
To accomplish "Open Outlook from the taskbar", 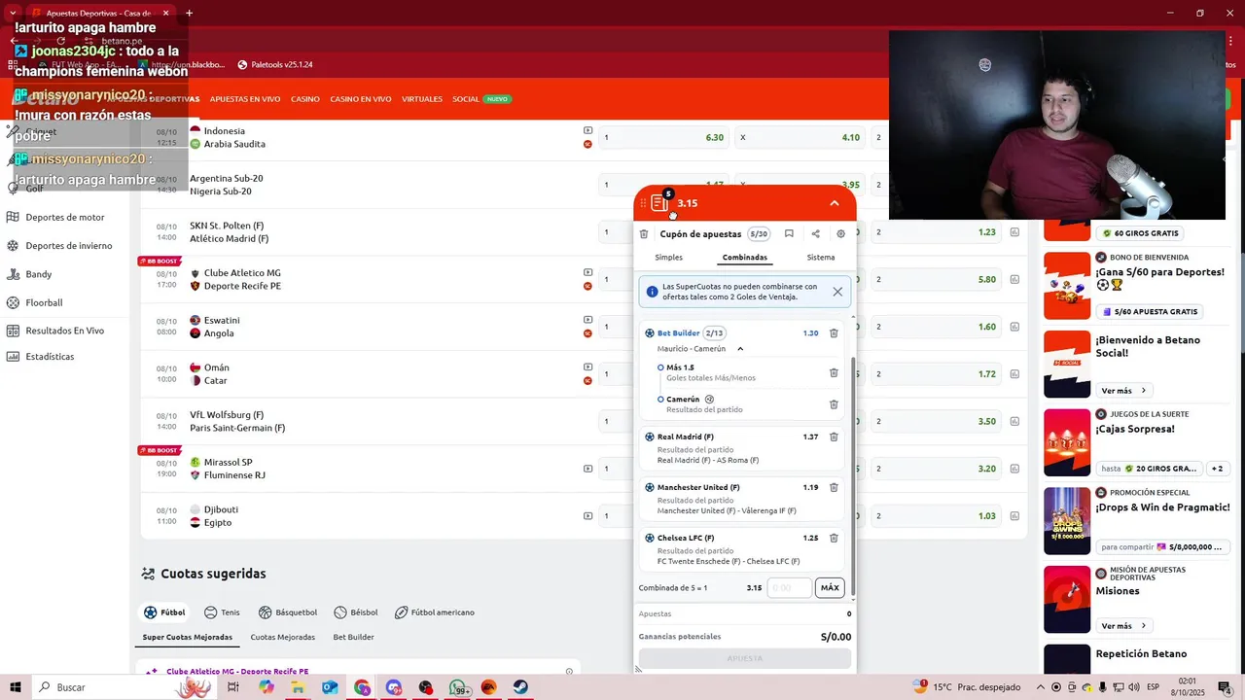I will 330,687.
